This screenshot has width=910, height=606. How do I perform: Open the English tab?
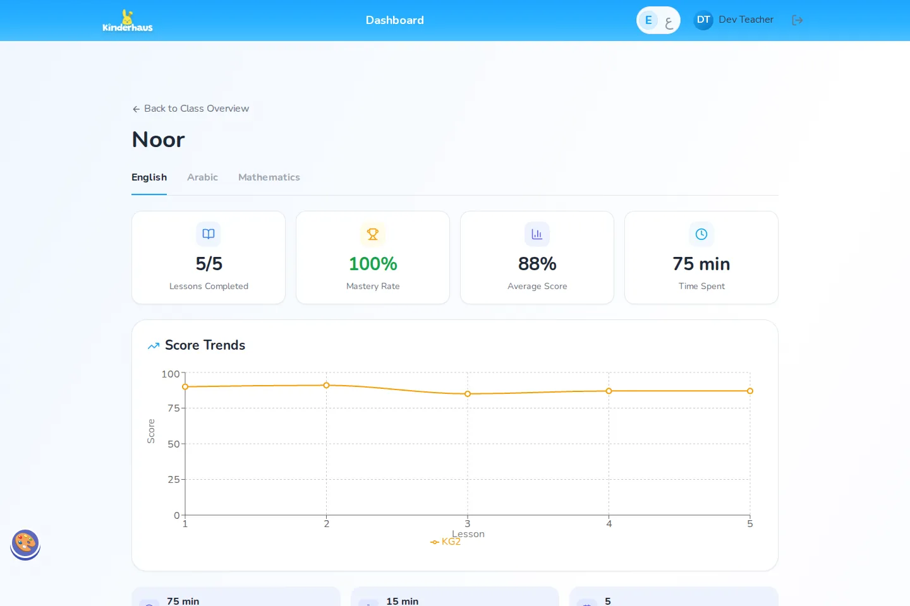click(149, 177)
